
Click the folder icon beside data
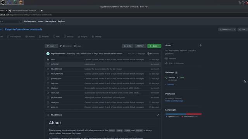48,59
